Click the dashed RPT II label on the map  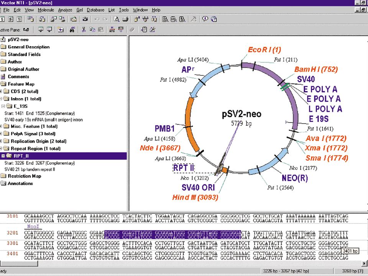[x=184, y=168]
